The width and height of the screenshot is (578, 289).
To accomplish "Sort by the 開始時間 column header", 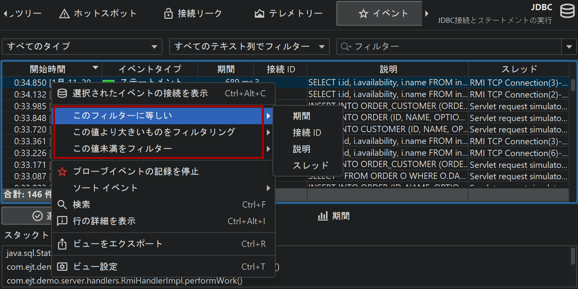I will [x=48, y=69].
